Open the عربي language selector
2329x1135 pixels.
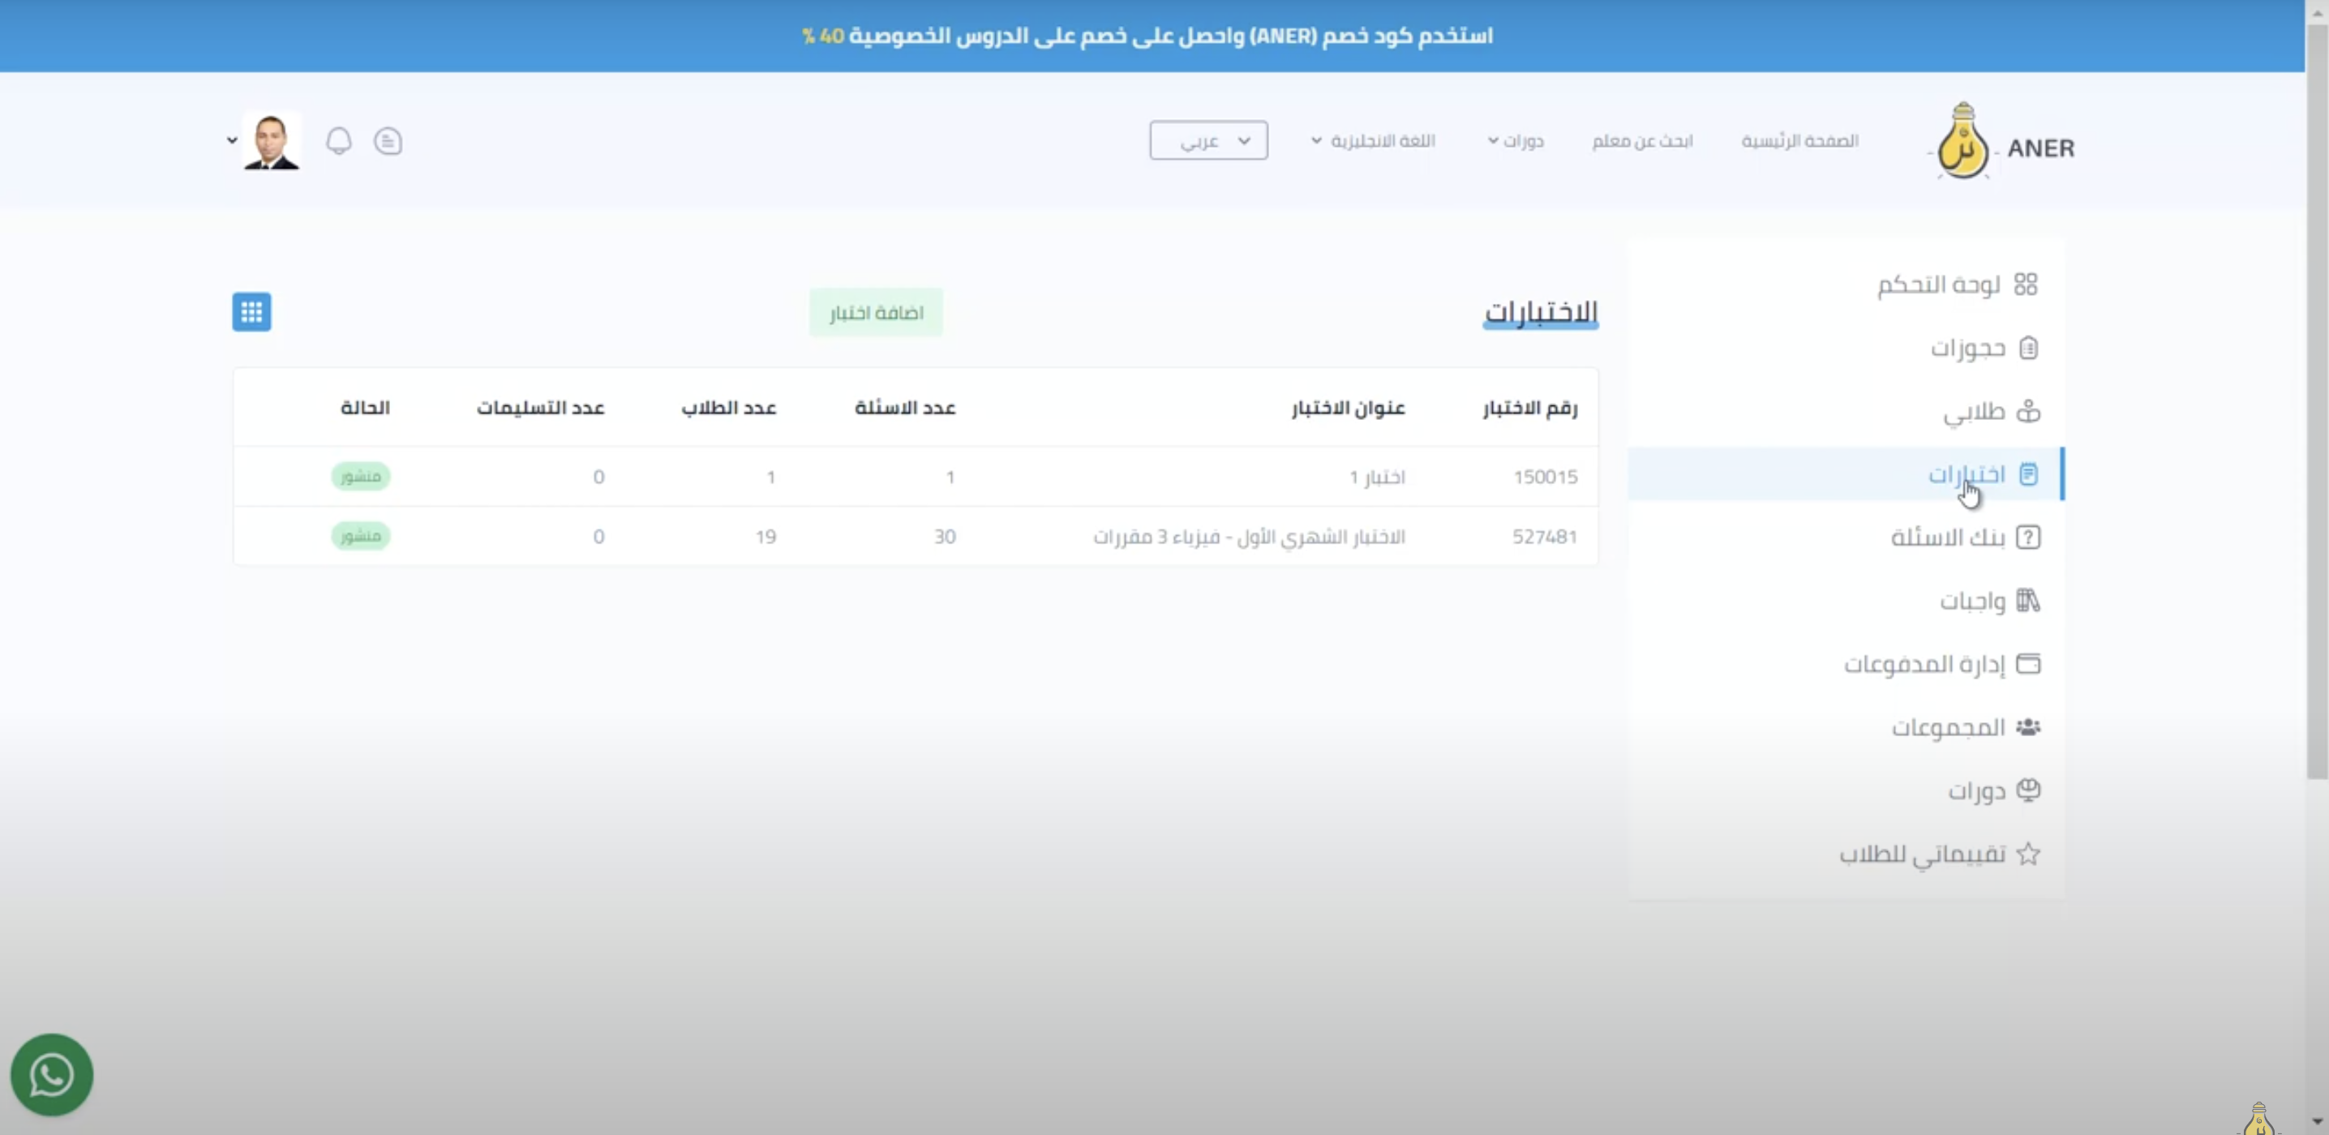coord(1209,141)
